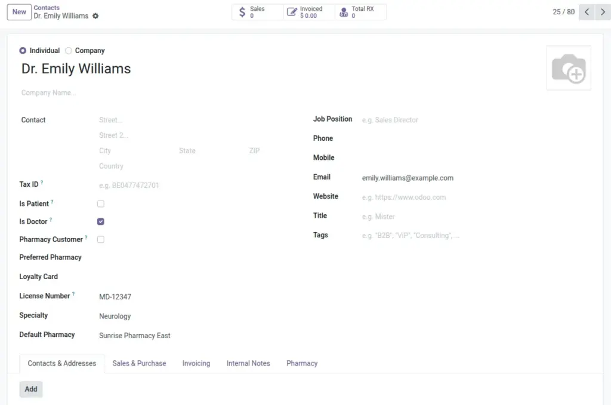Go to the previous contact record
Viewport: 611px width, 405px height.
pyautogui.click(x=587, y=12)
